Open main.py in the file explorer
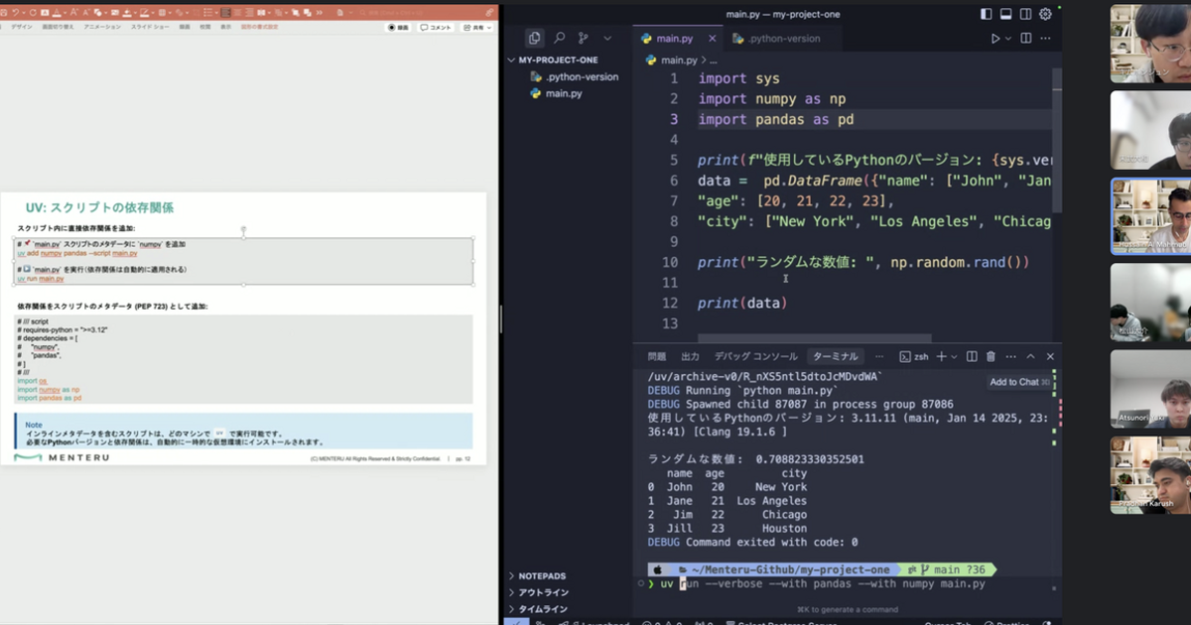This screenshot has width=1191, height=625. click(x=563, y=93)
